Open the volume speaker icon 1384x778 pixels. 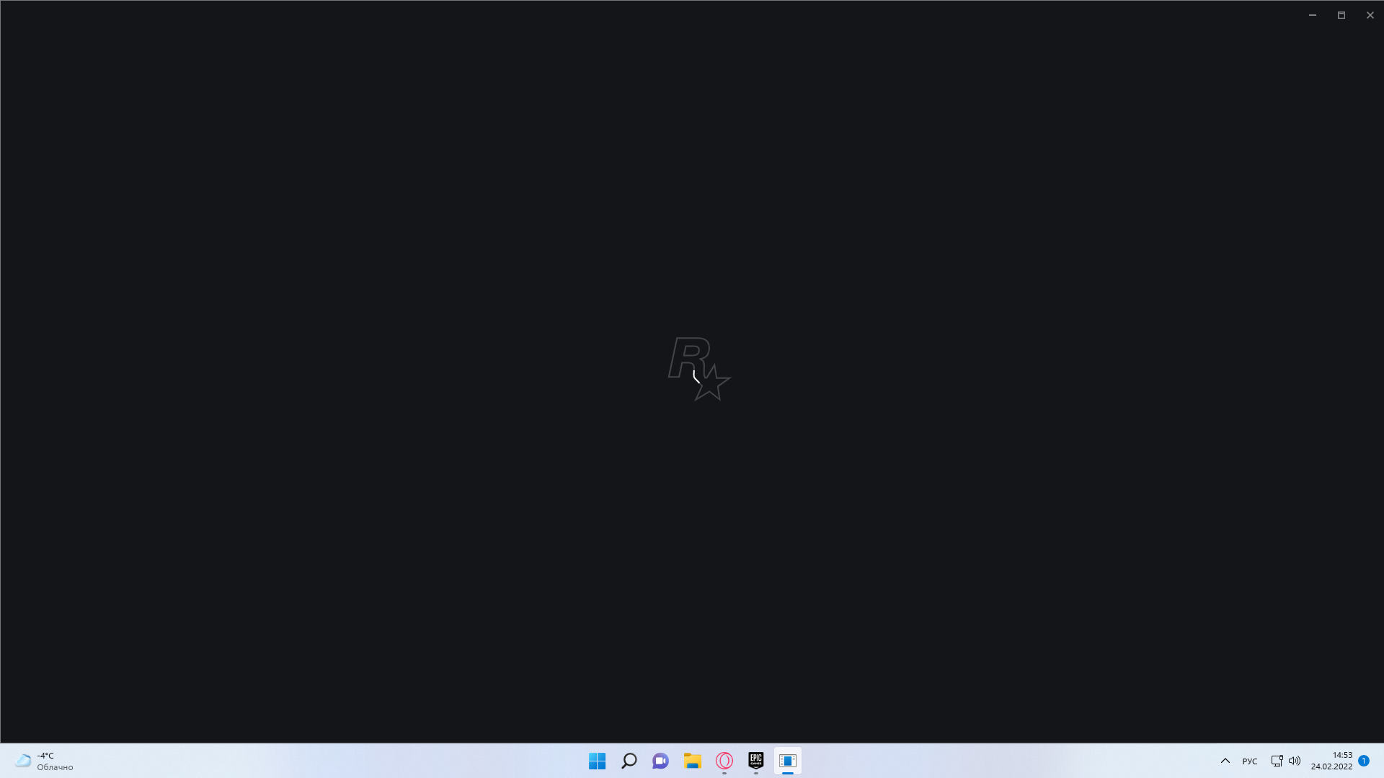[1295, 761]
